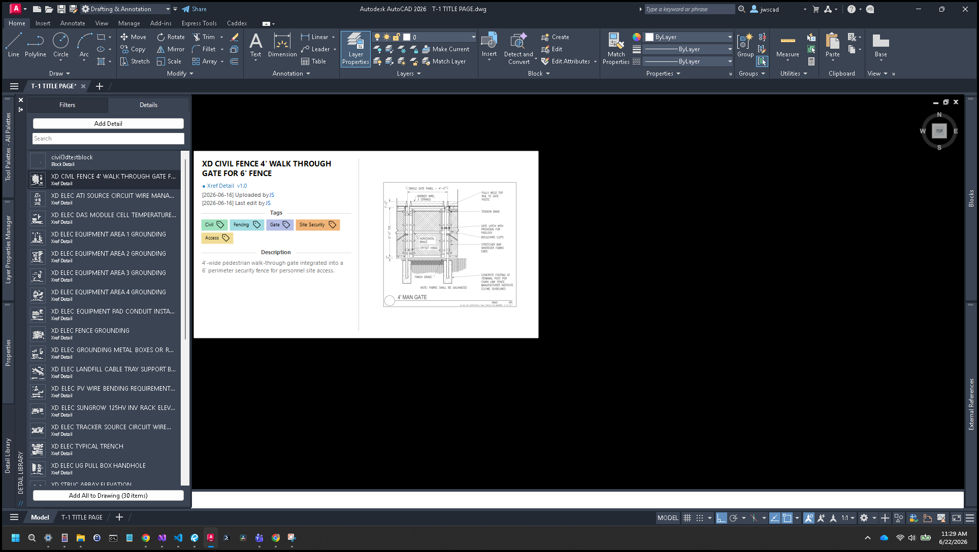
Task: Click the Rotate tool
Action: pos(171,37)
